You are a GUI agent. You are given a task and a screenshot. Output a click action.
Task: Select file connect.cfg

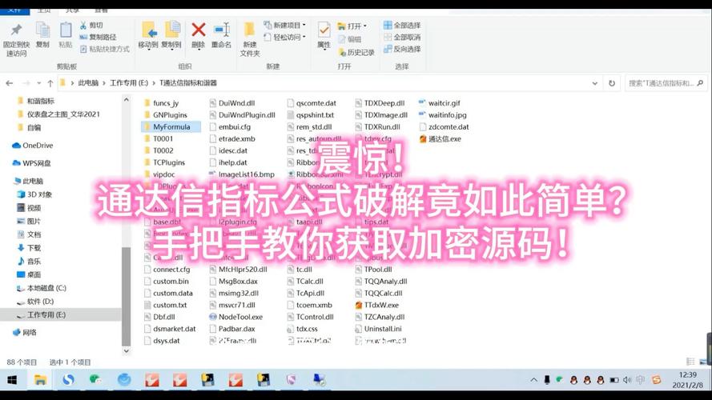pyautogui.click(x=167, y=270)
